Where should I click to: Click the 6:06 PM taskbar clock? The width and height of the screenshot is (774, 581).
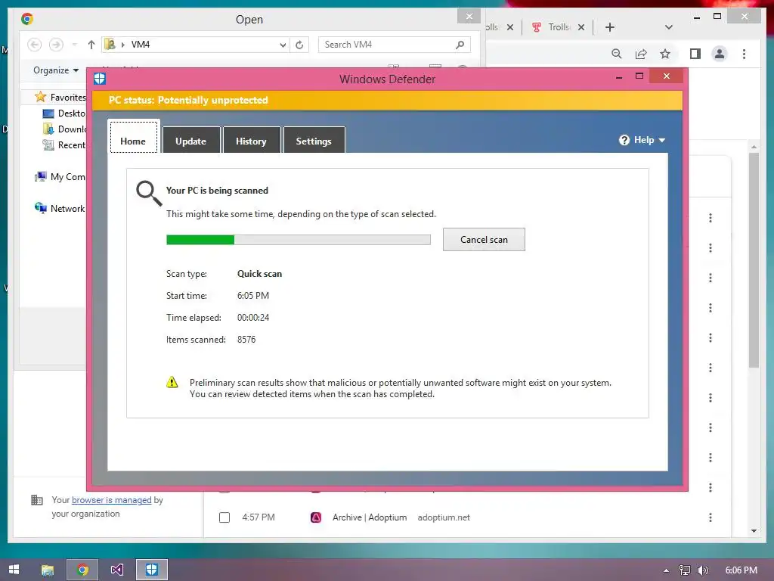point(741,570)
